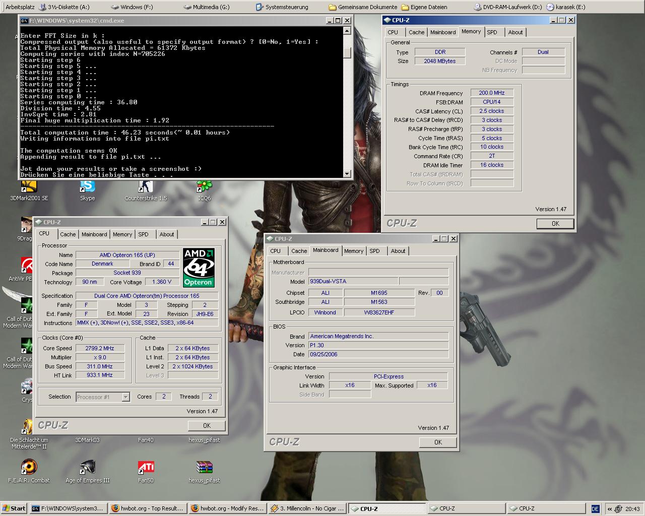Open the Counterstrike 1.5 shortcut
This screenshot has height=516, width=645.
point(146,190)
